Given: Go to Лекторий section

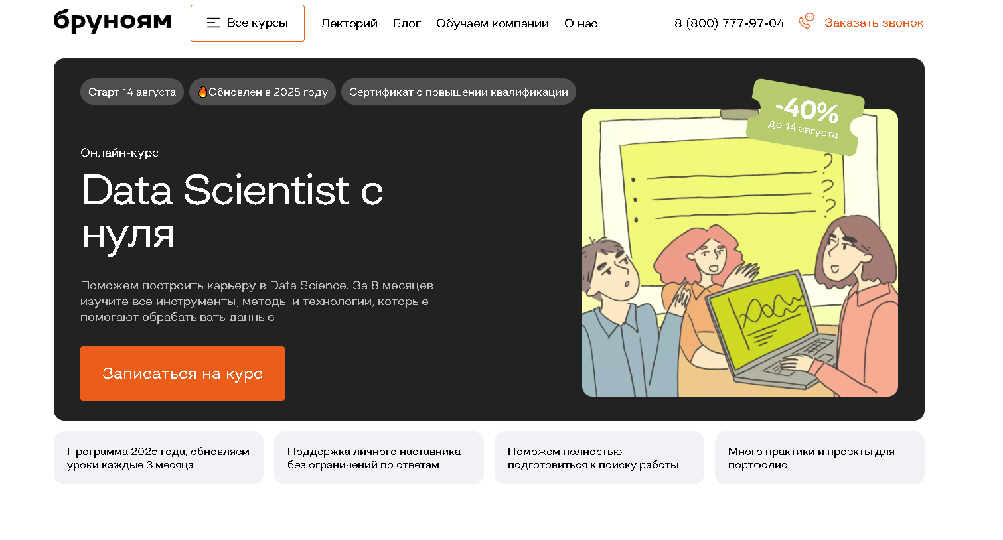Looking at the screenshot, I should click(349, 23).
